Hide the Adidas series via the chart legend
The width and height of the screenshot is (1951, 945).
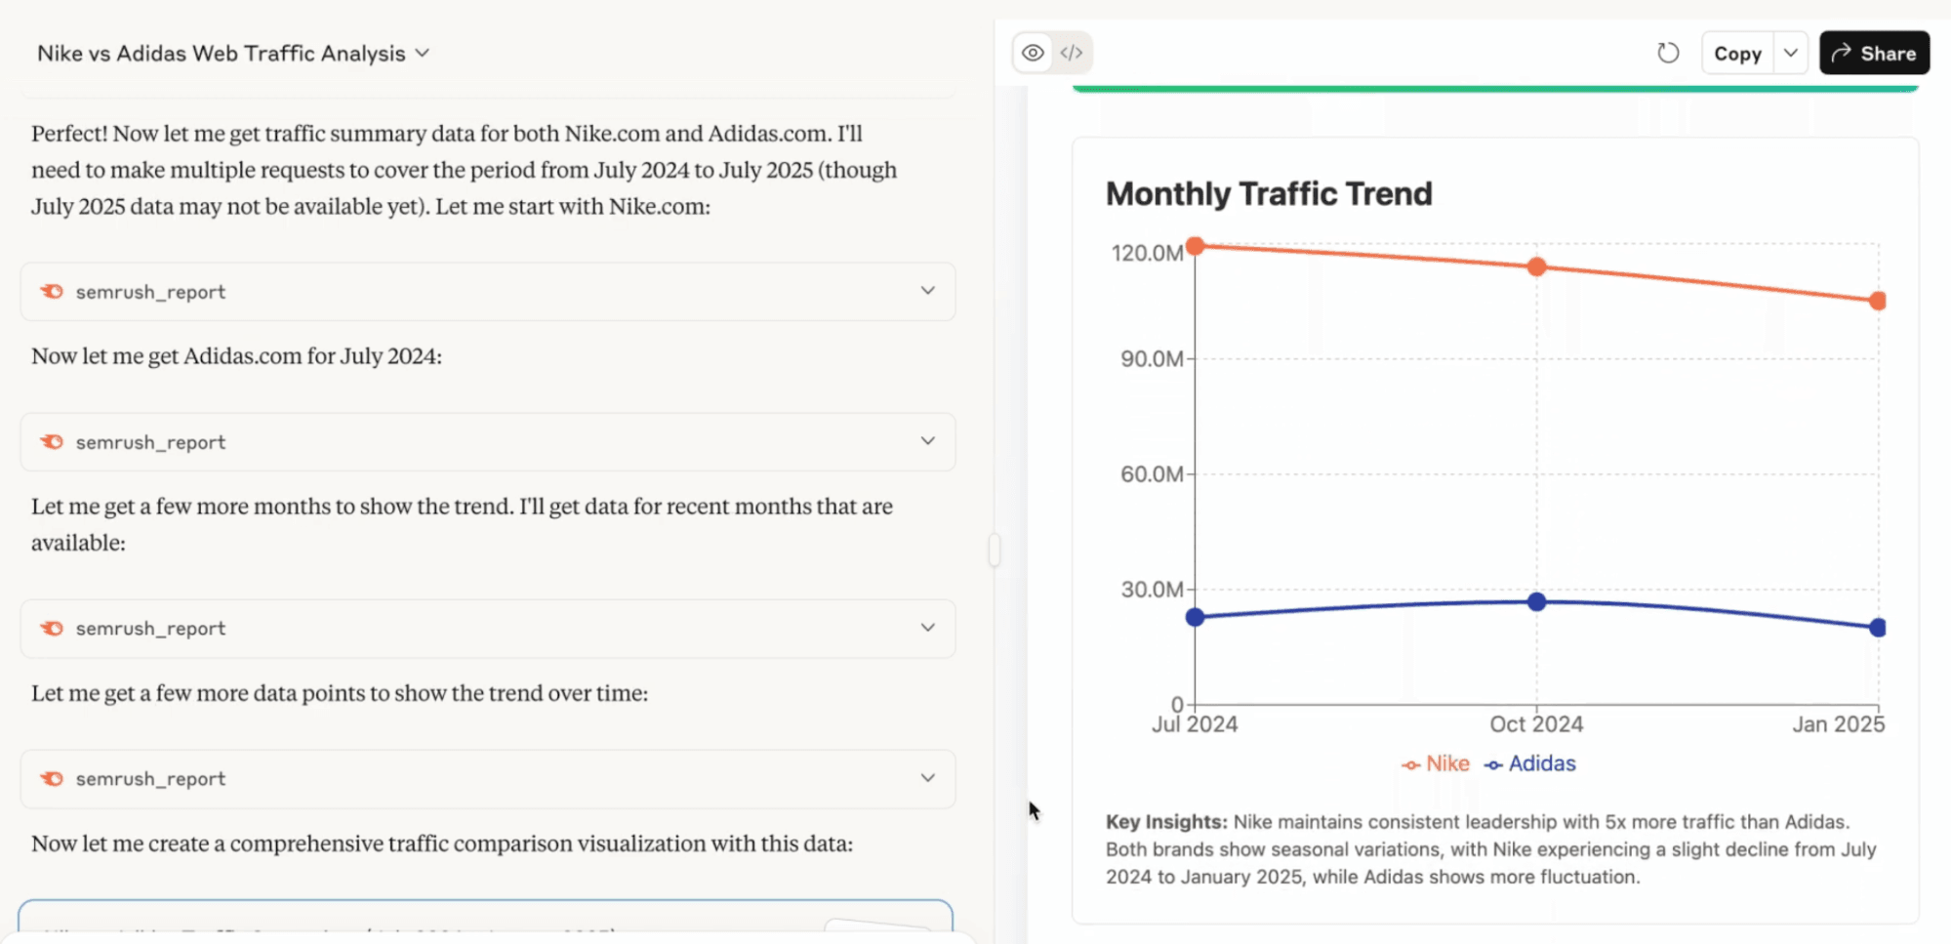click(x=1529, y=763)
